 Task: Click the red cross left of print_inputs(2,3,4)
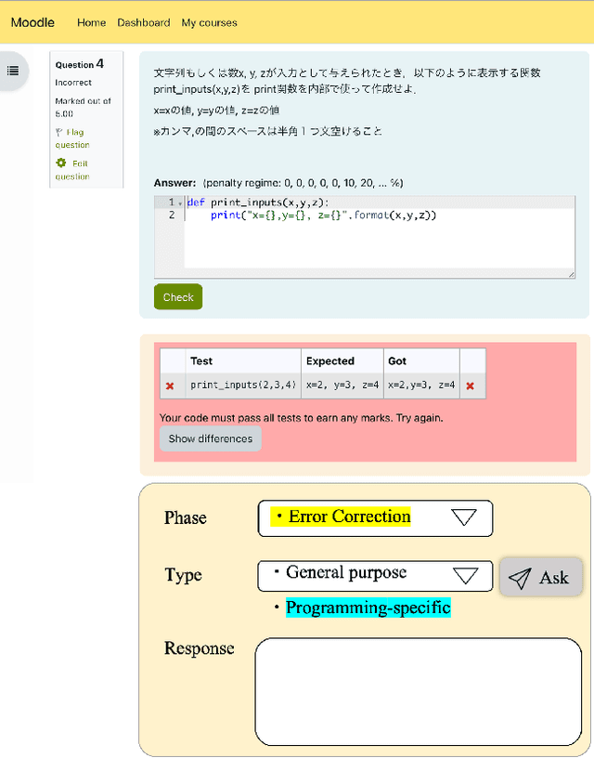(170, 386)
